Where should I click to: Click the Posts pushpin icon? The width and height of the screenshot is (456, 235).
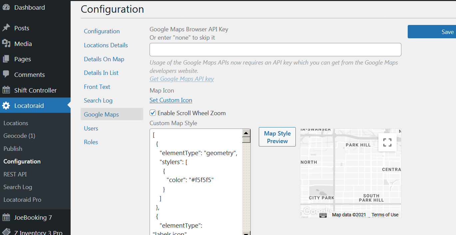tap(6, 28)
